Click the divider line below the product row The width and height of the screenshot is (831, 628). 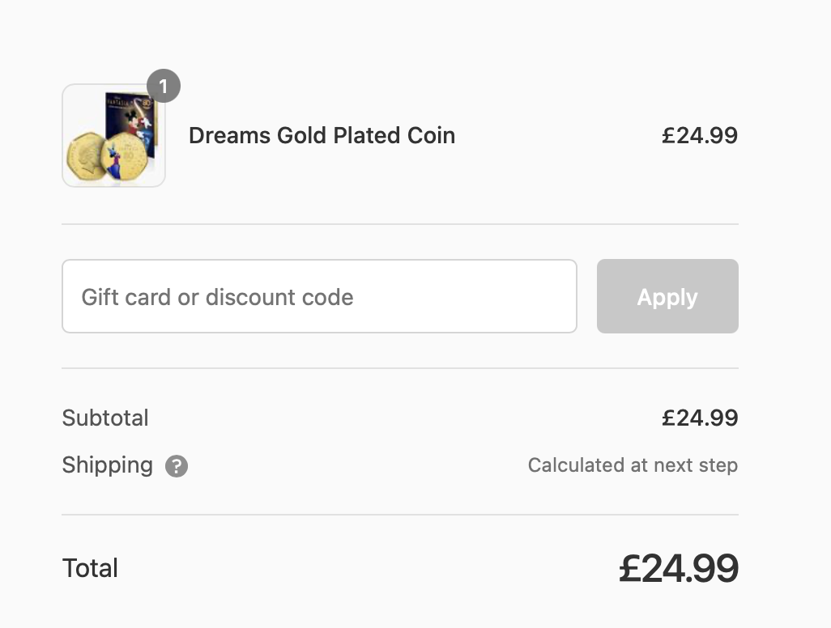[x=400, y=224]
